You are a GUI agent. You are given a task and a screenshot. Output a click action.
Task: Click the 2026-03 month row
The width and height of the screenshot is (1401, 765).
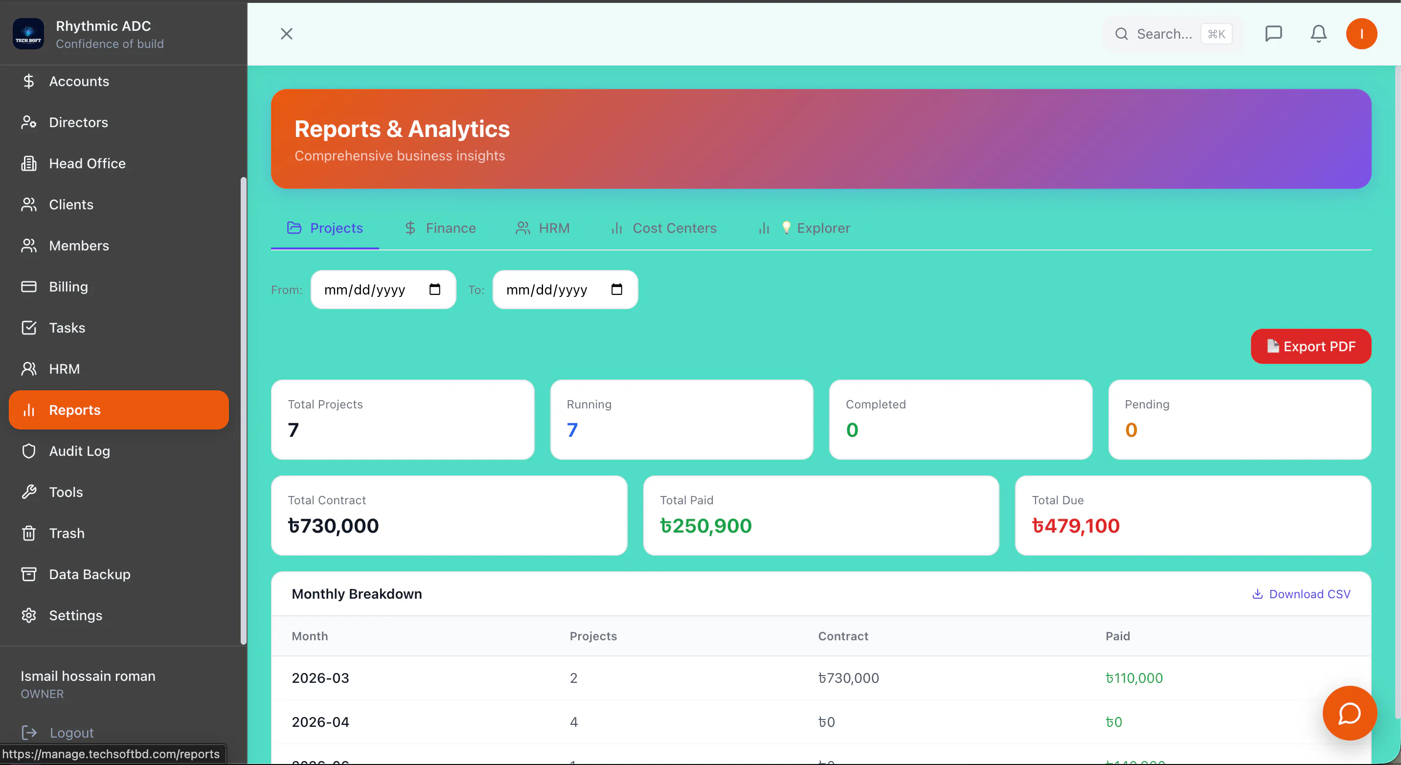click(821, 677)
